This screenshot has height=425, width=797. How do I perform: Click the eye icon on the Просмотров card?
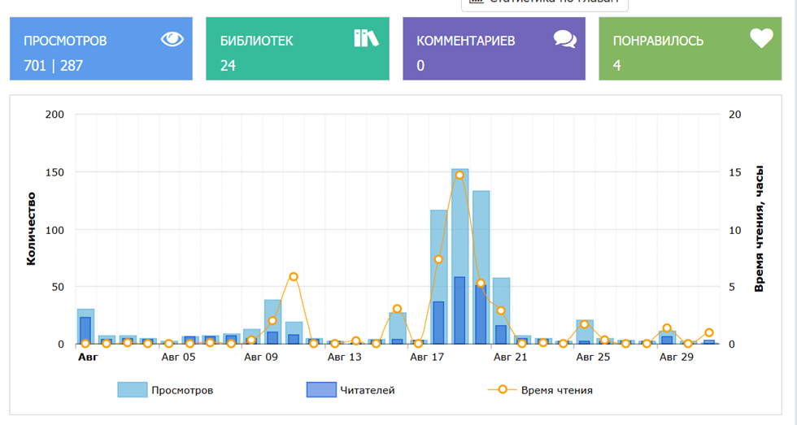(x=172, y=39)
